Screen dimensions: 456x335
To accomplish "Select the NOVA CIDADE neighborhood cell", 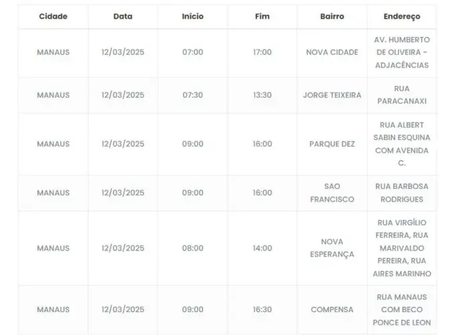I will [x=331, y=52].
